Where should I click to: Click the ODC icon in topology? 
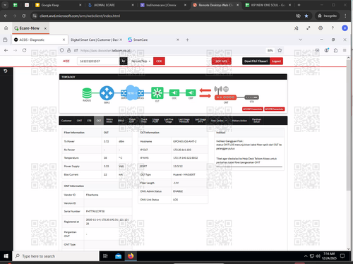pos(174,92)
